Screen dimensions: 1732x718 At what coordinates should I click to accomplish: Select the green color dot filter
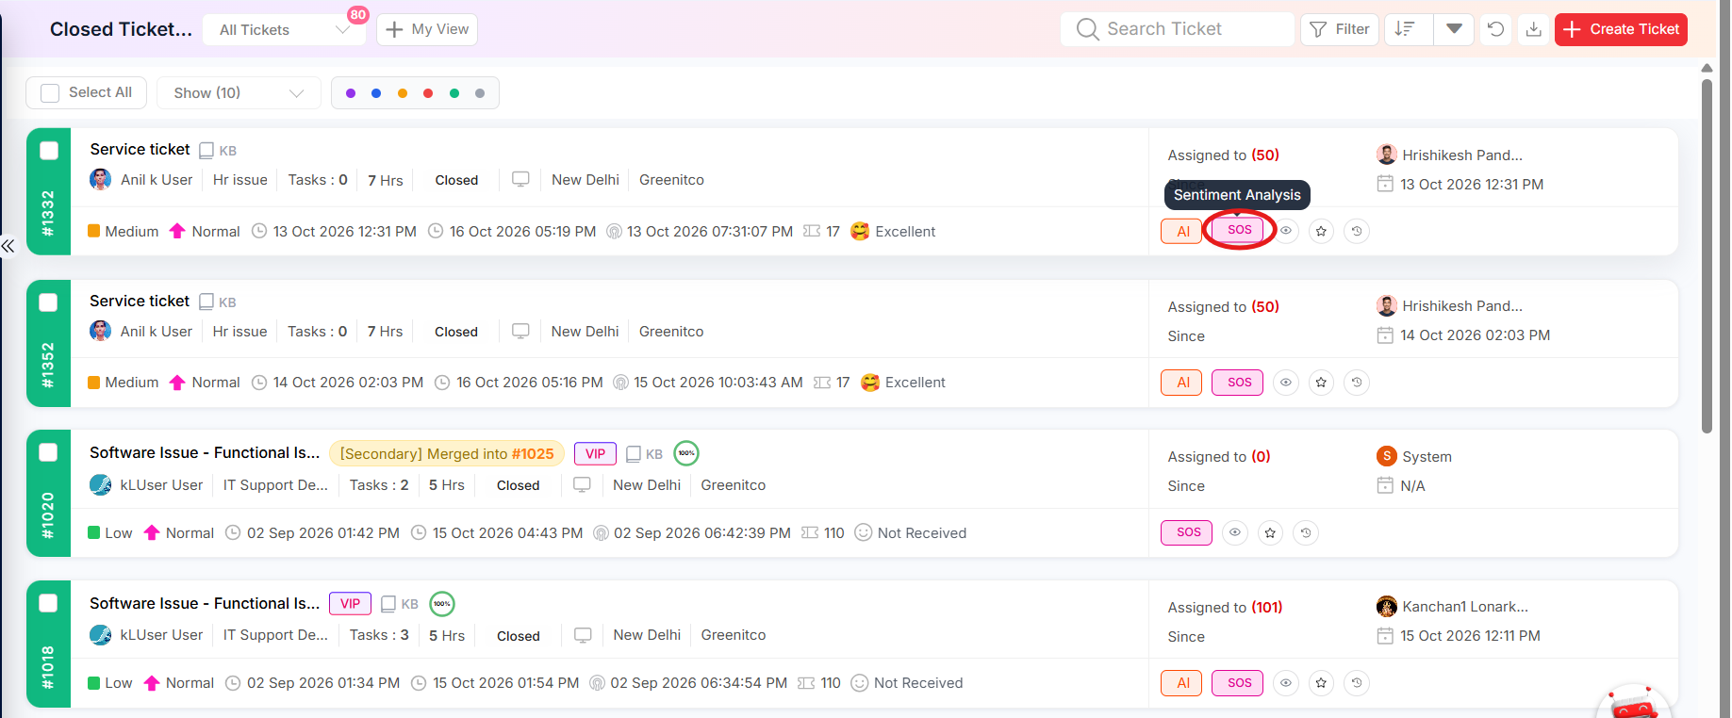[x=454, y=93]
